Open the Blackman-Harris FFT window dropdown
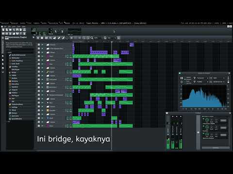Viewport: 233px width, 174px height. pyautogui.click(x=219, y=82)
